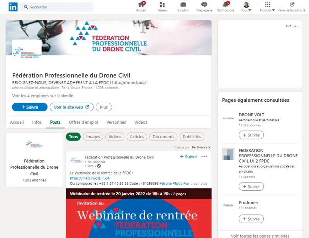Viewport: 309px width, 238px height.
Task: Open the Vous profile avatar
Action: 246,4
